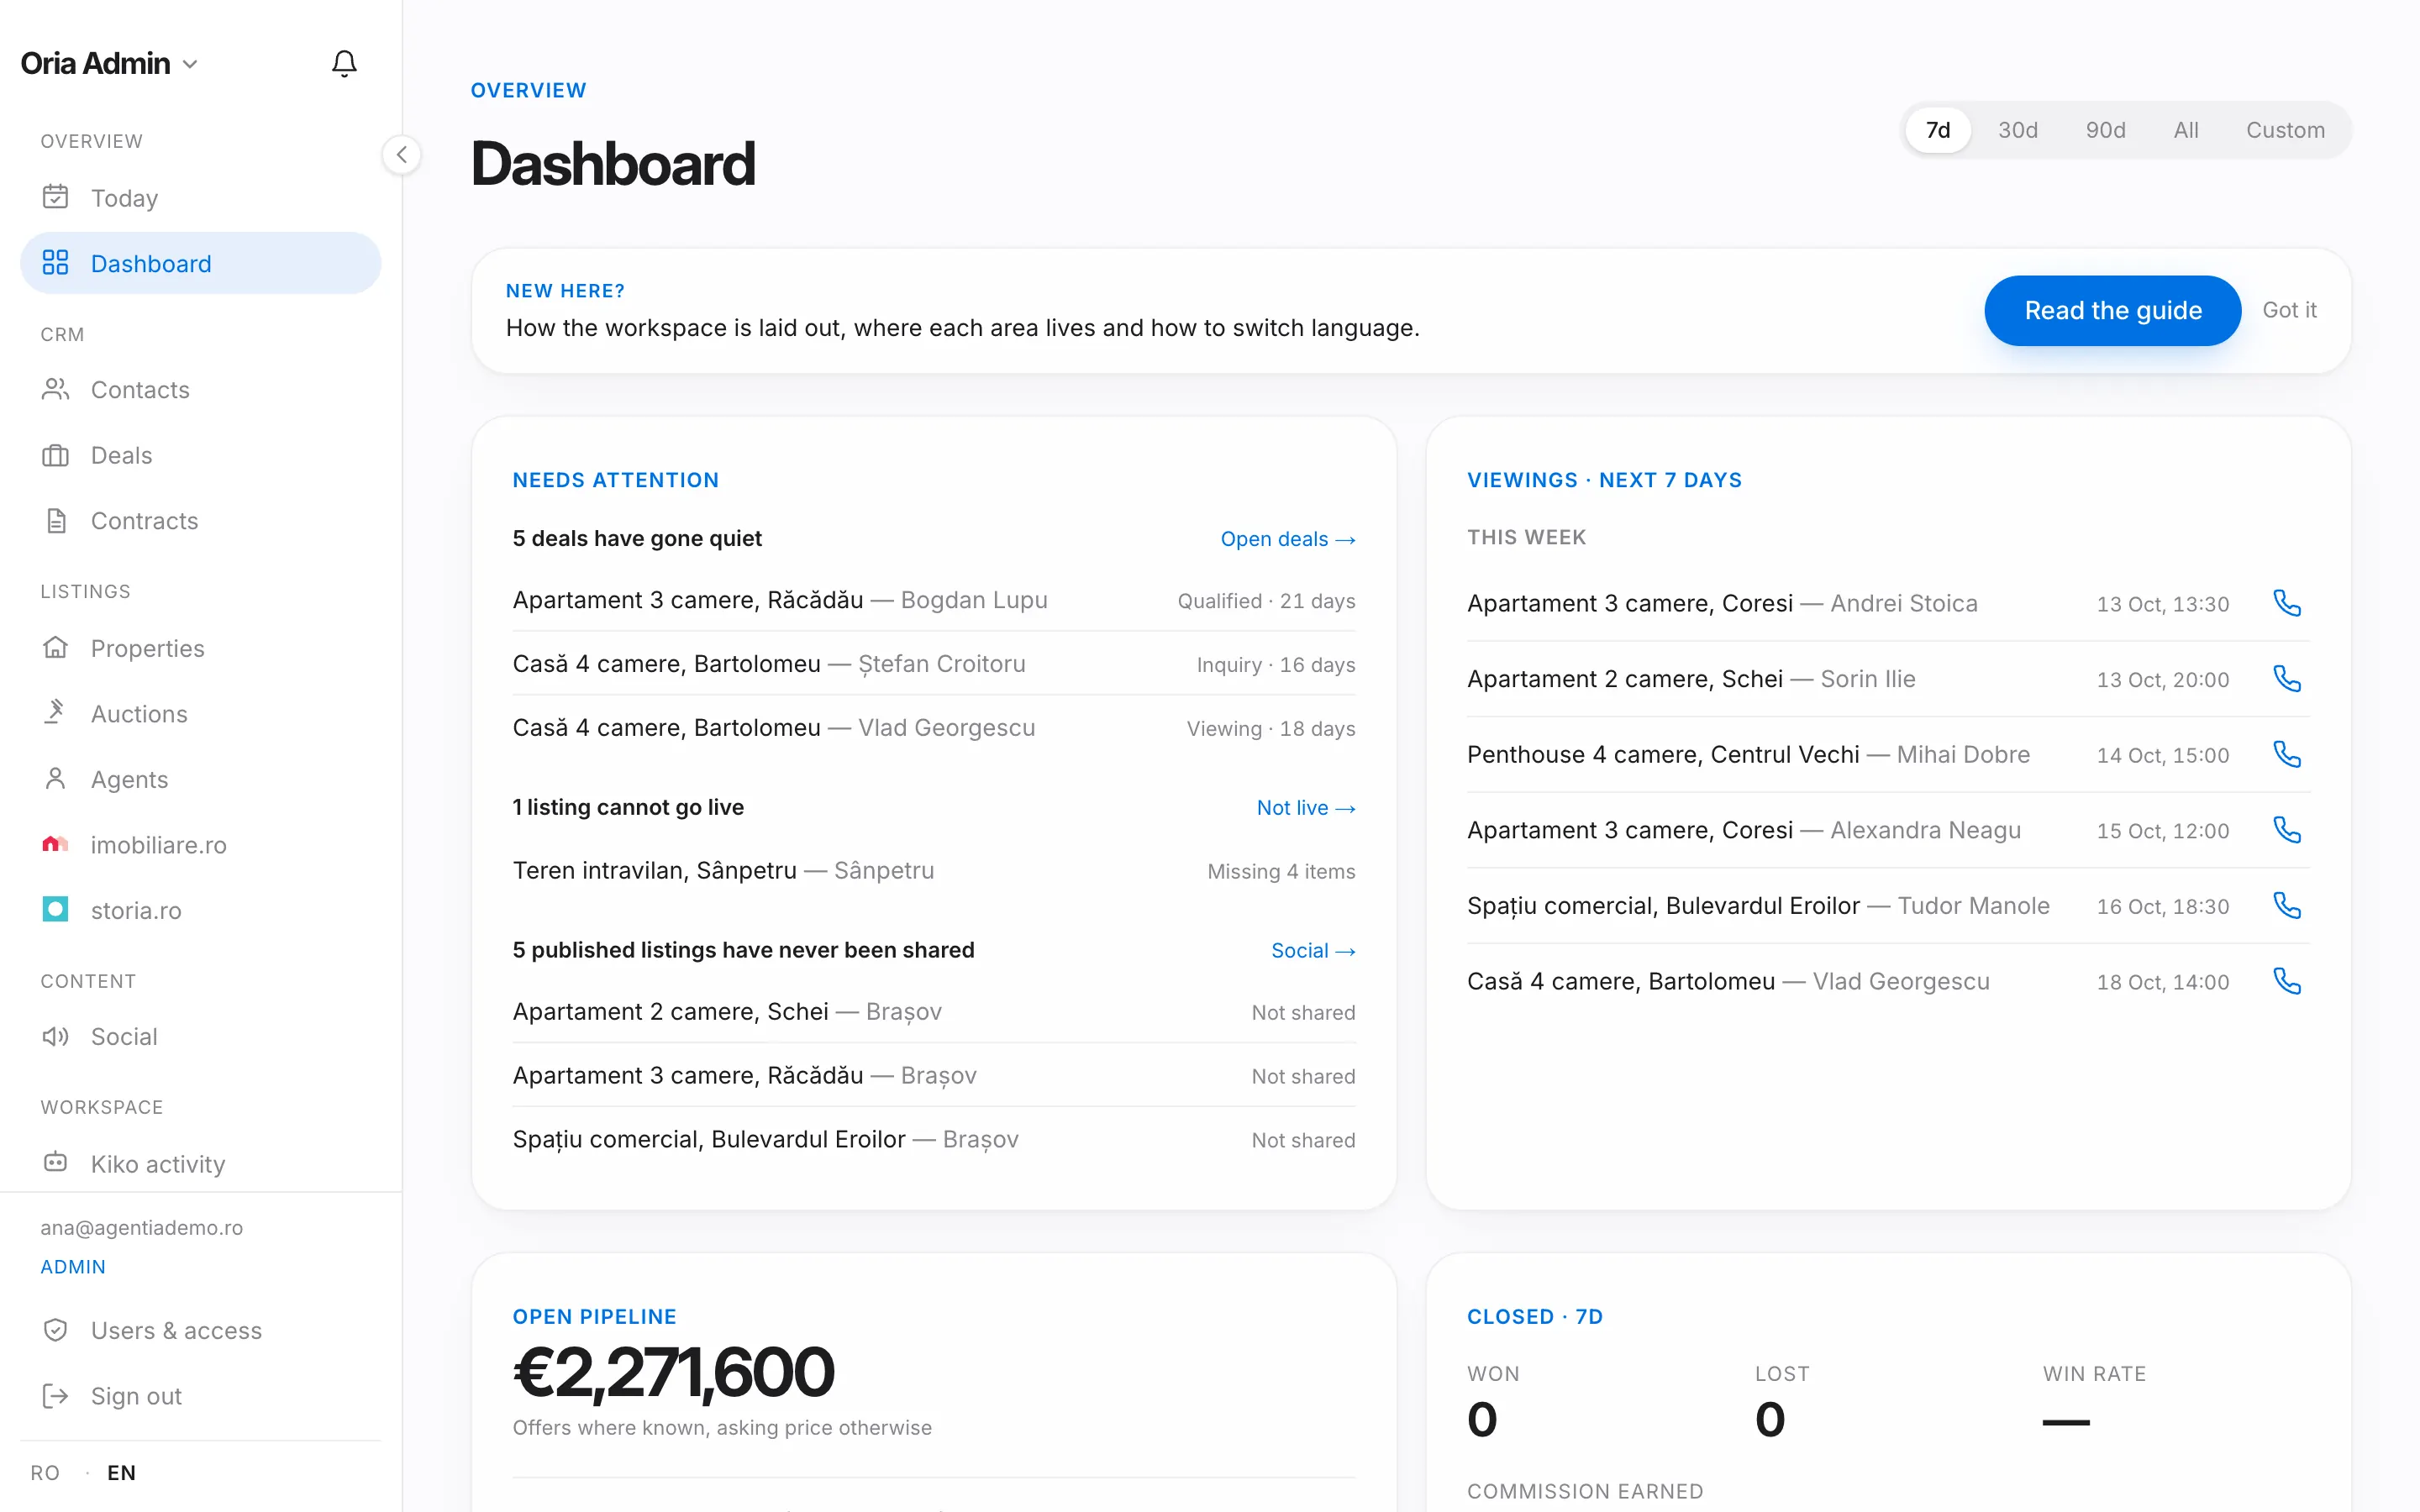This screenshot has width=2420, height=1512.
Task: Switch to the 30d time range
Action: tap(2018, 130)
